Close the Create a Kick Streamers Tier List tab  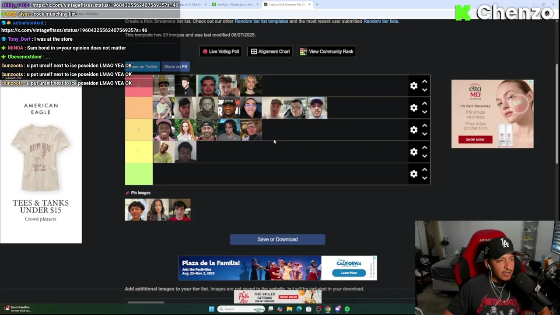pyautogui.click(x=309, y=4)
